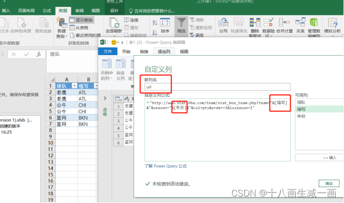
Task: Click the 新列名 input field containing url
Action: (x=217, y=87)
